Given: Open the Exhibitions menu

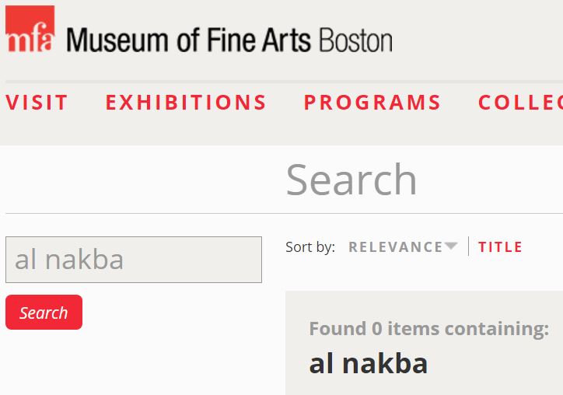Looking at the screenshot, I should (x=186, y=103).
